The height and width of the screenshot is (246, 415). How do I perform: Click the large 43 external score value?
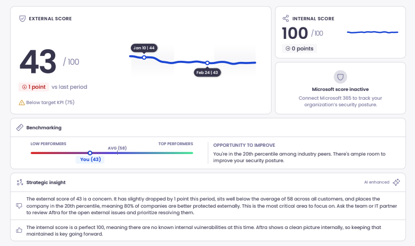[38, 61]
